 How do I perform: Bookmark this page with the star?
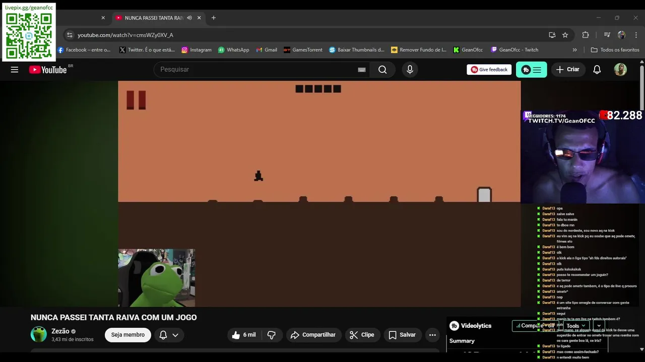(x=565, y=35)
